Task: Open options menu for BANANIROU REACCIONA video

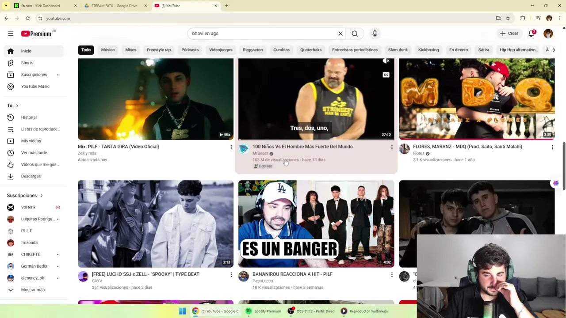Action: pos(391,275)
